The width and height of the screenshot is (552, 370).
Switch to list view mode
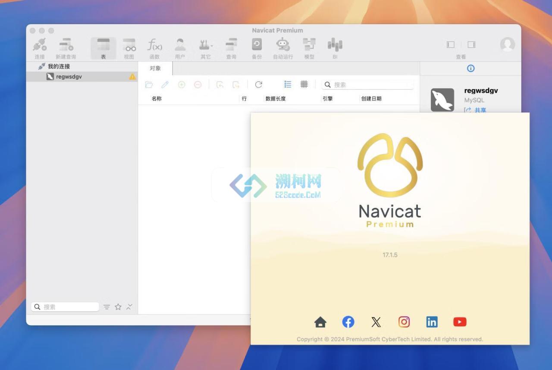(x=288, y=84)
